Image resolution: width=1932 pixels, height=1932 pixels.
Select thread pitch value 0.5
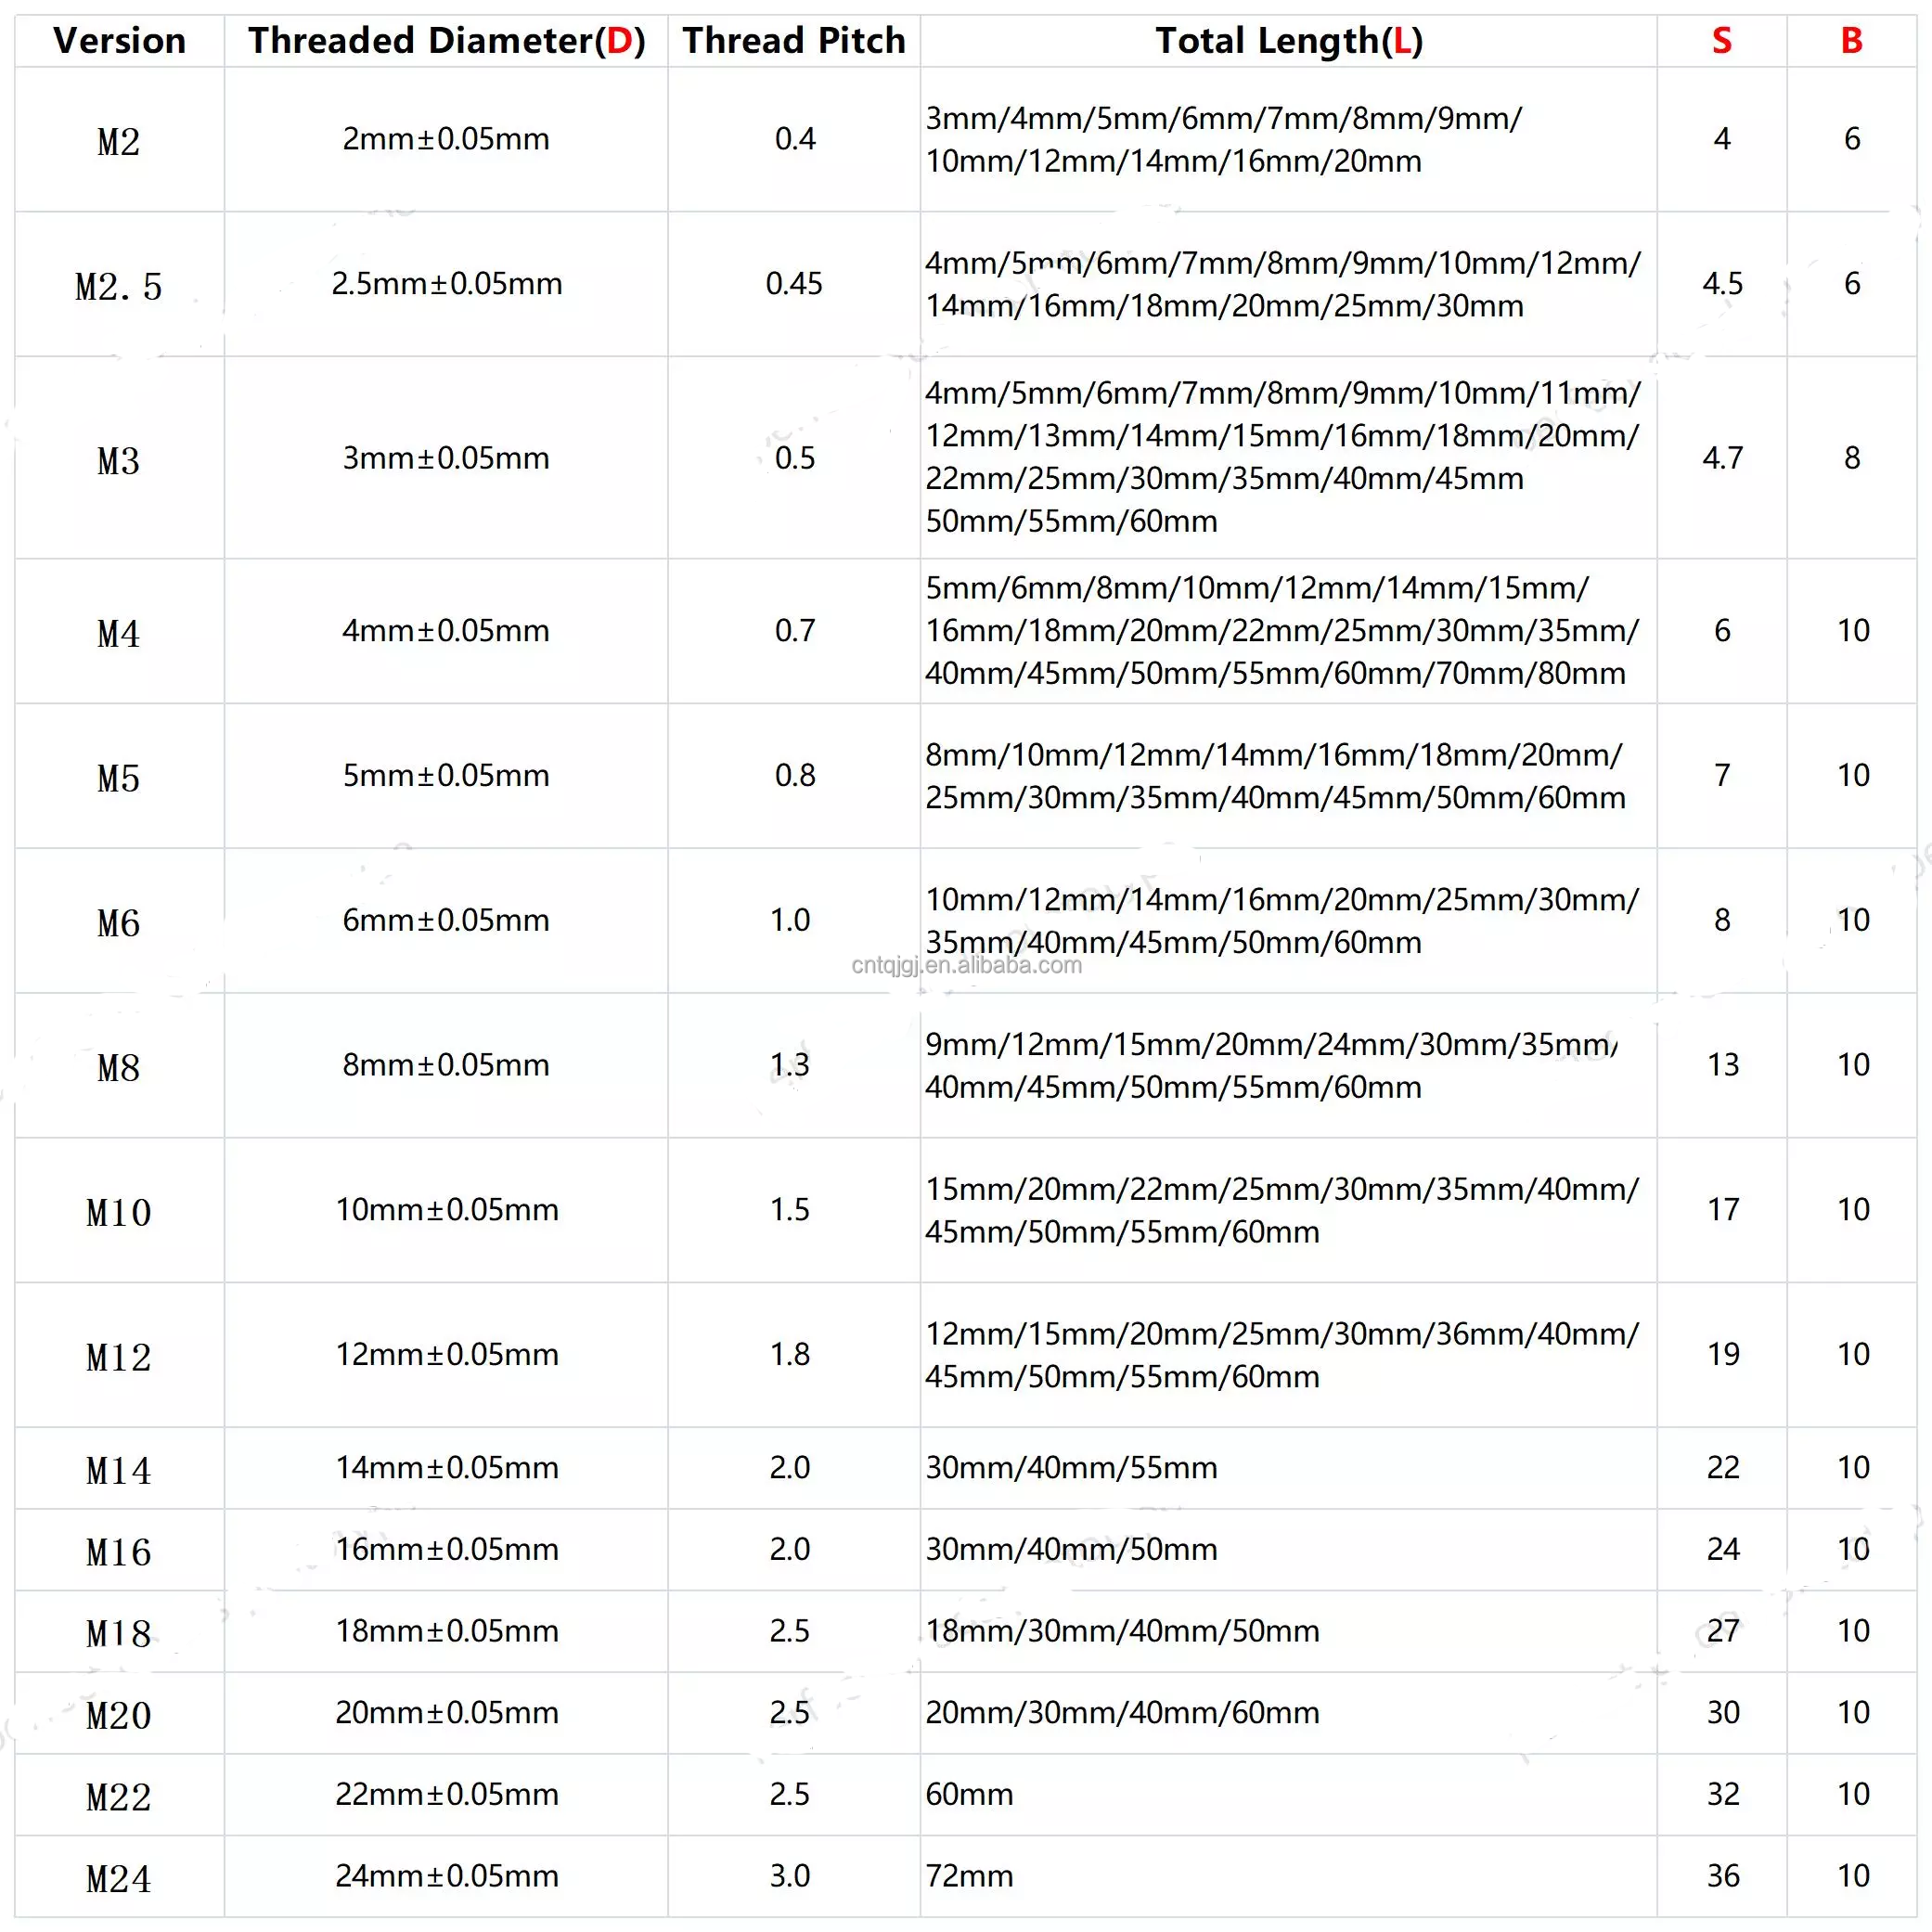(795, 458)
